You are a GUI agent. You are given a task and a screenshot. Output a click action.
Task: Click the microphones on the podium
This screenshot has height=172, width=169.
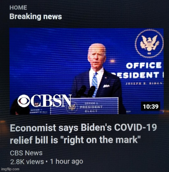click(x=86, y=92)
